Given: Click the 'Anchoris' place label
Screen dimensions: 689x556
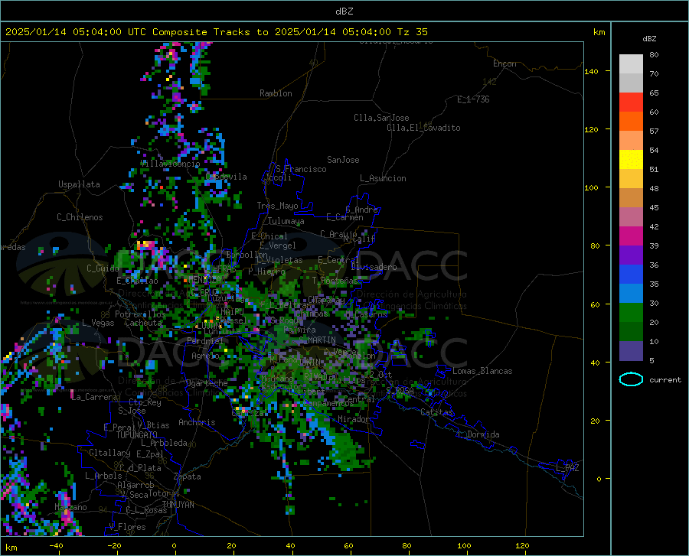Looking at the screenshot, I should tap(197, 422).
